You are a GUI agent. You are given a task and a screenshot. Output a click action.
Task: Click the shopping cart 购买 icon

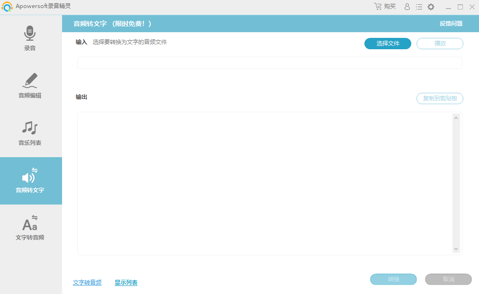(x=378, y=7)
